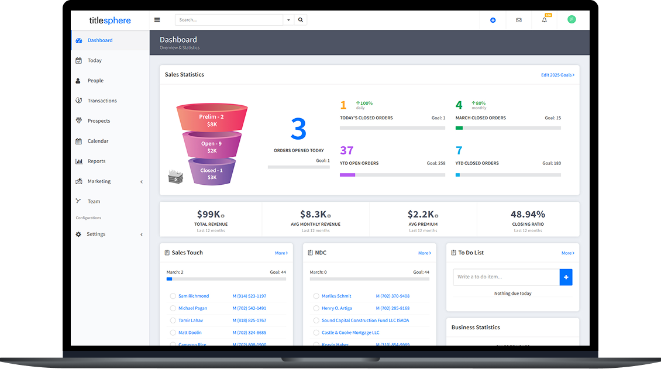661x369 pixels.
Task: Expand the Marketing submenu chevron
Action: 142,181
